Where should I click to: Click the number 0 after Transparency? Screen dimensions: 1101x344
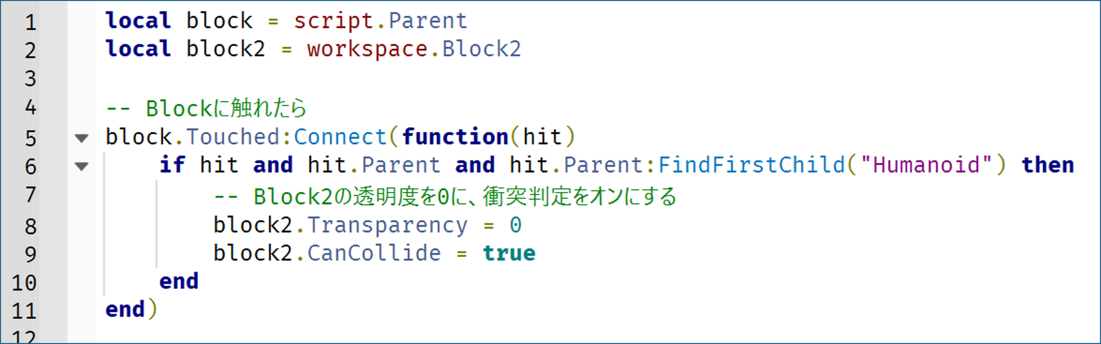pyautogui.click(x=516, y=225)
